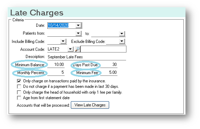Click the LATE2 account code text
Viewport: 200px width, 129px height.
click(x=54, y=49)
